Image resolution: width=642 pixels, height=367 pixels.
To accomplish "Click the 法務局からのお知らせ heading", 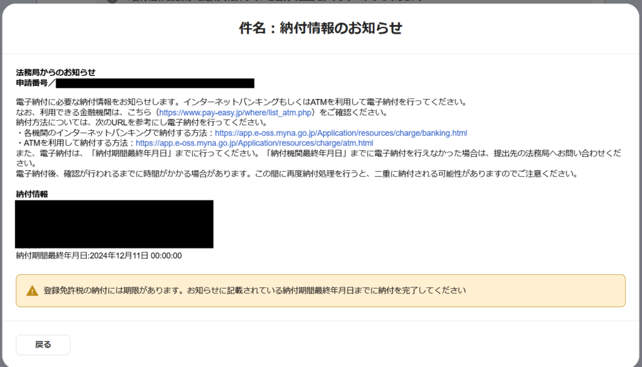I will 56,73.
